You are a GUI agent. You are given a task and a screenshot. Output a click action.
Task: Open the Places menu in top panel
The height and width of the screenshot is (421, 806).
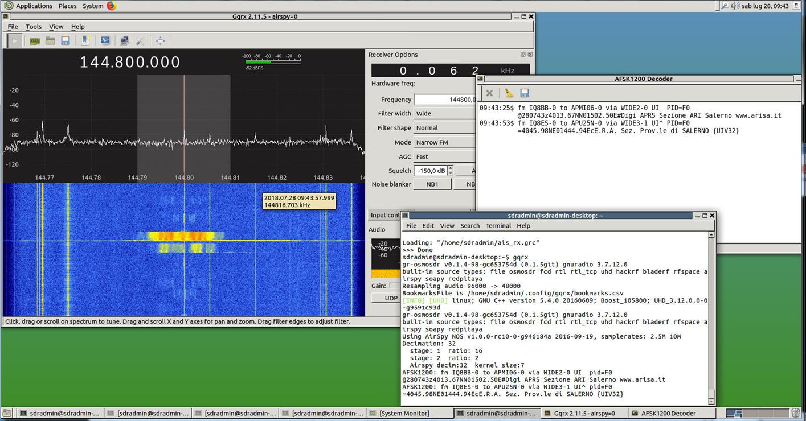pos(67,6)
